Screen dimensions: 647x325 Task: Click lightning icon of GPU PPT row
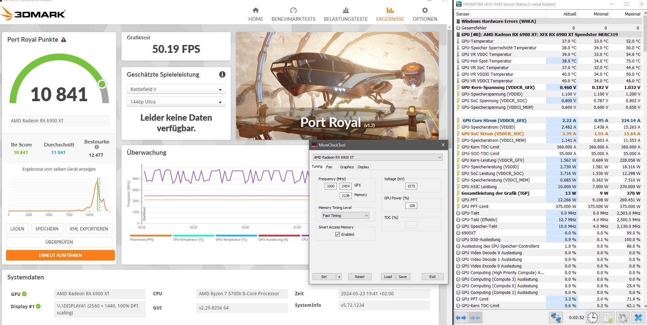pyautogui.click(x=458, y=200)
